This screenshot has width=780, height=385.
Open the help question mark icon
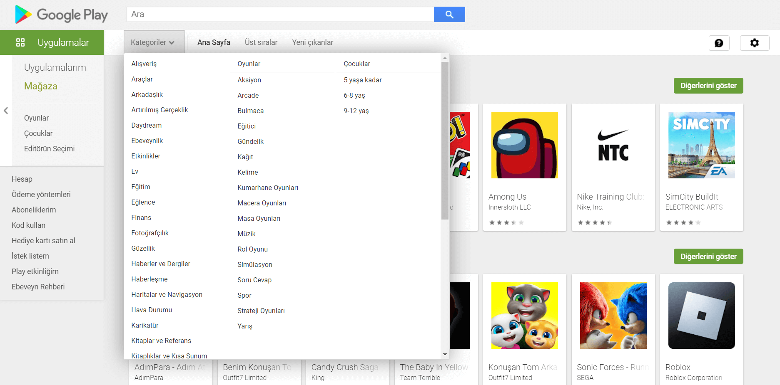point(719,43)
